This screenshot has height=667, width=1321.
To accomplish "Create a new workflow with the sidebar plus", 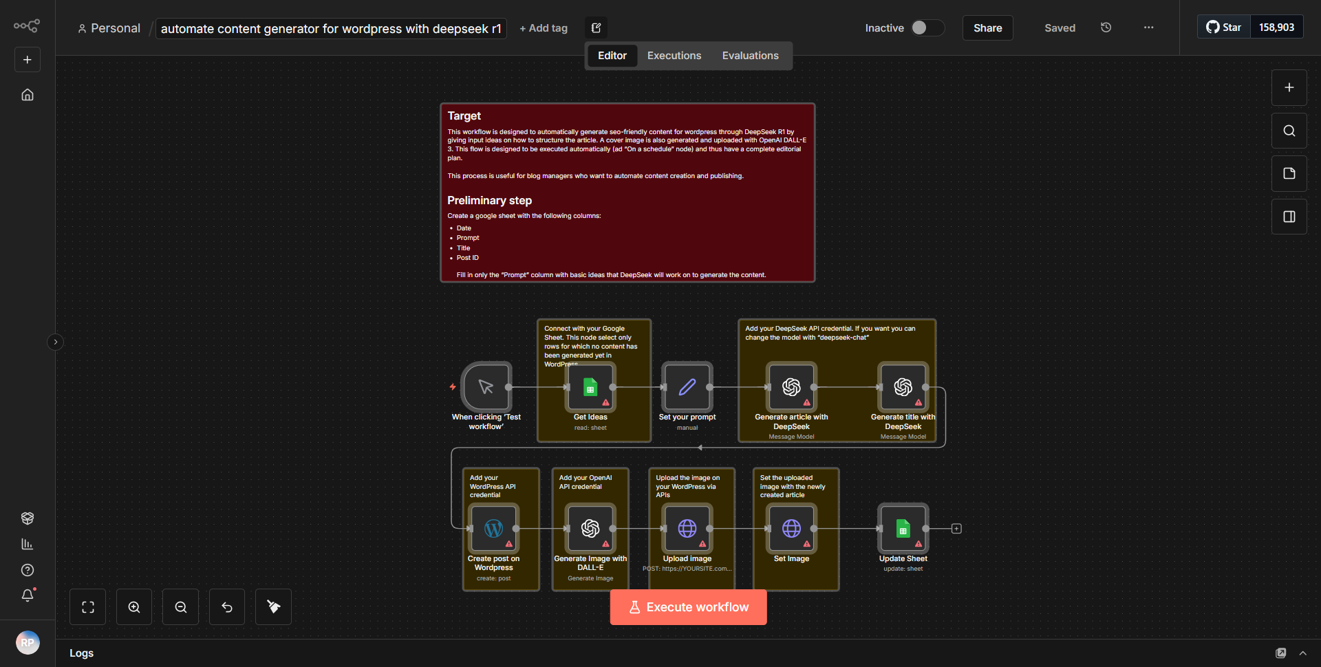I will pos(27,59).
